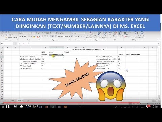Click the Percent Style icon
The width and height of the screenshot is (162, 122).
76,36
